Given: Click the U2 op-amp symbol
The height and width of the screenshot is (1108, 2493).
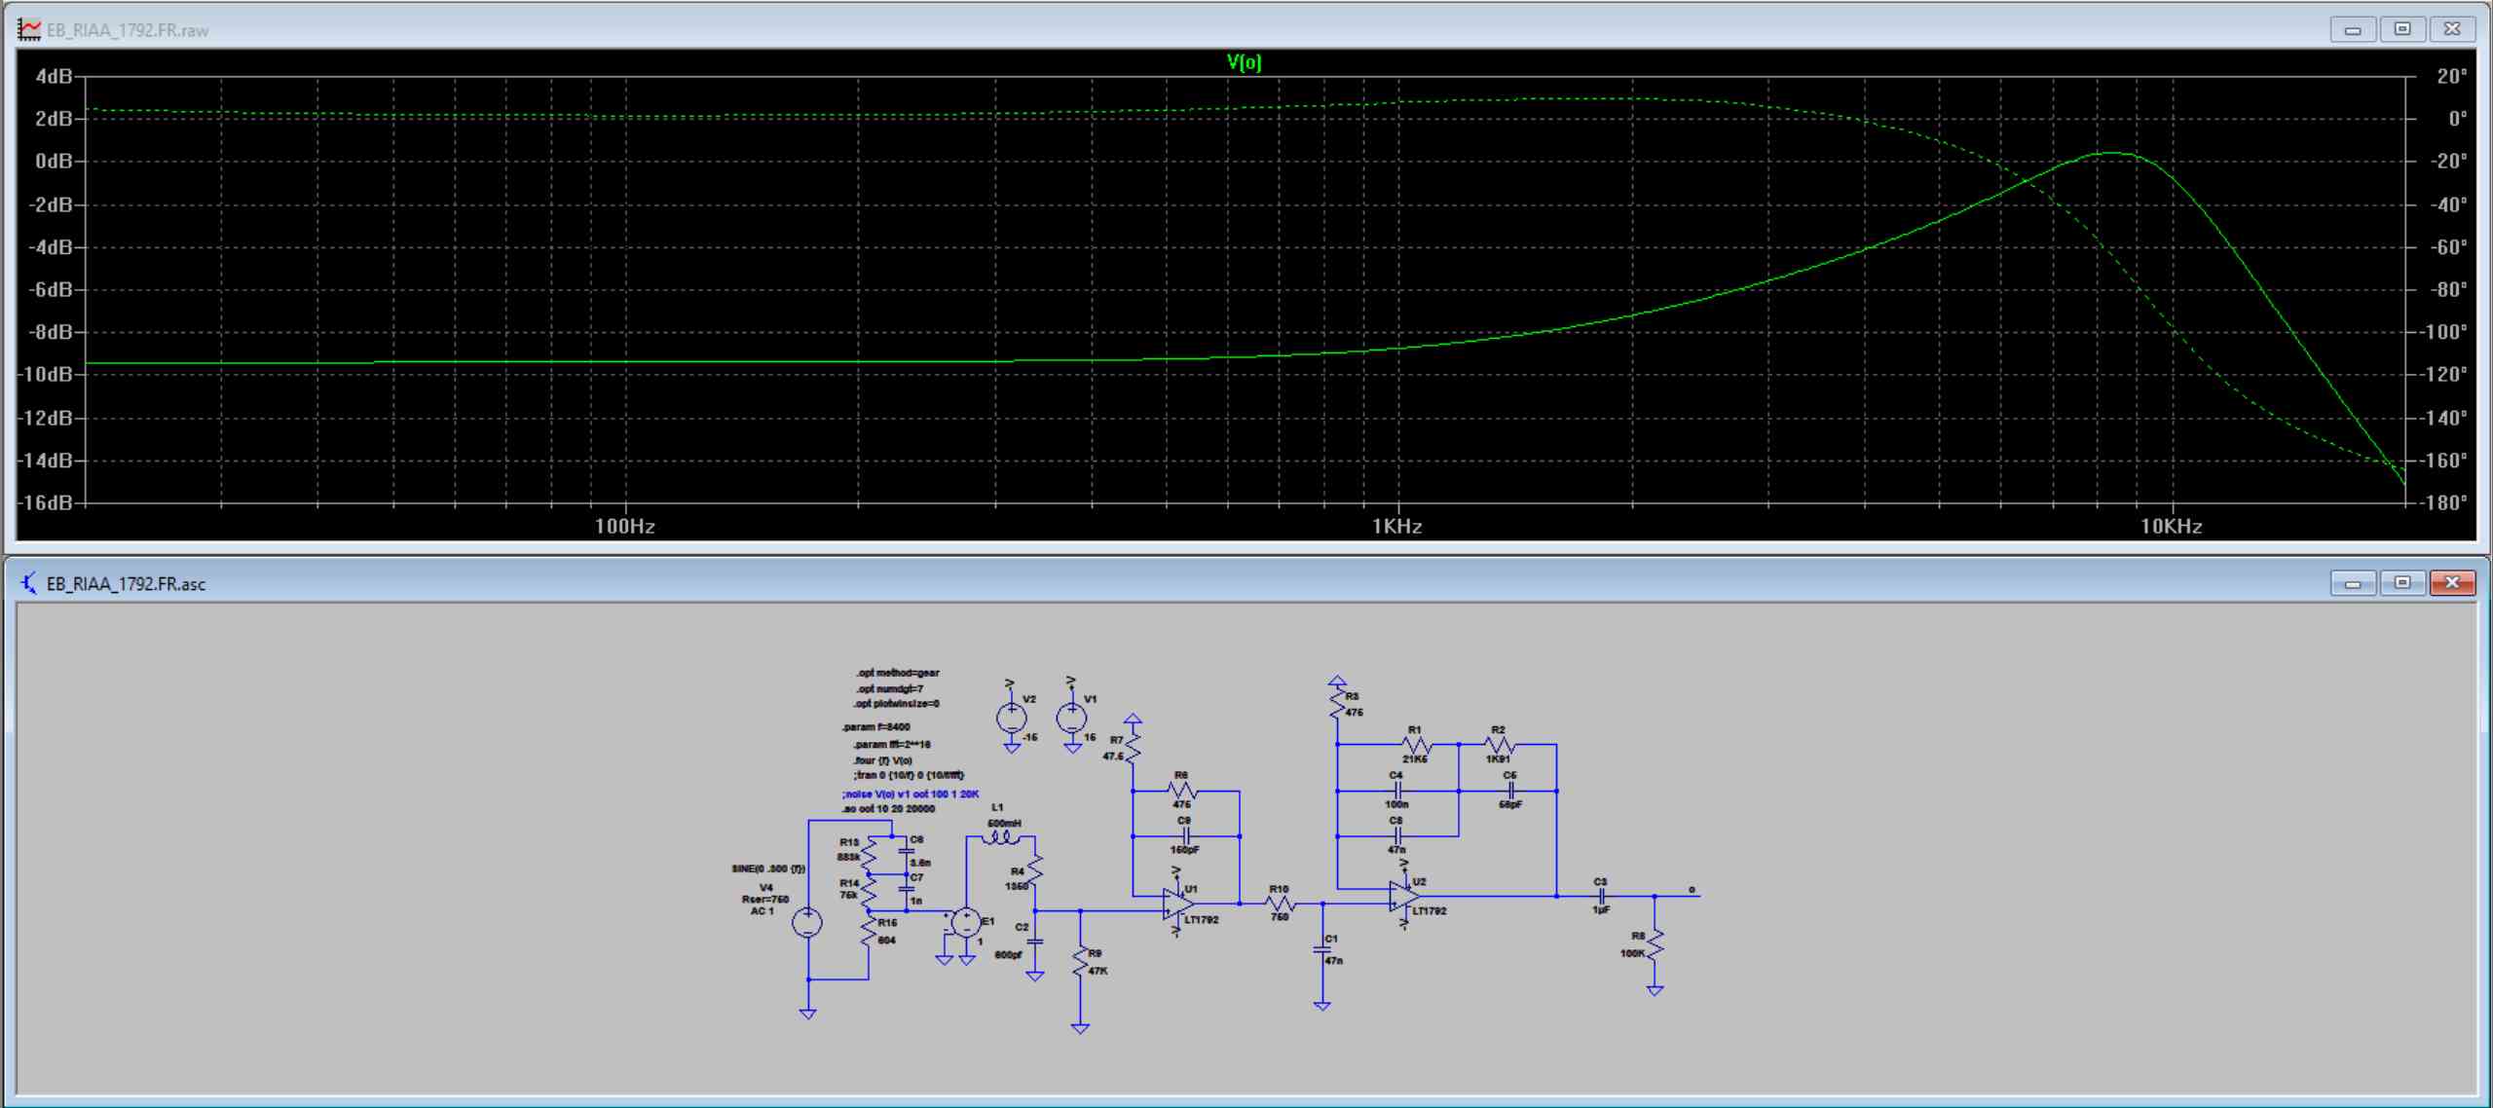Looking at the screenshot, I should click(x=1404, y=896).
